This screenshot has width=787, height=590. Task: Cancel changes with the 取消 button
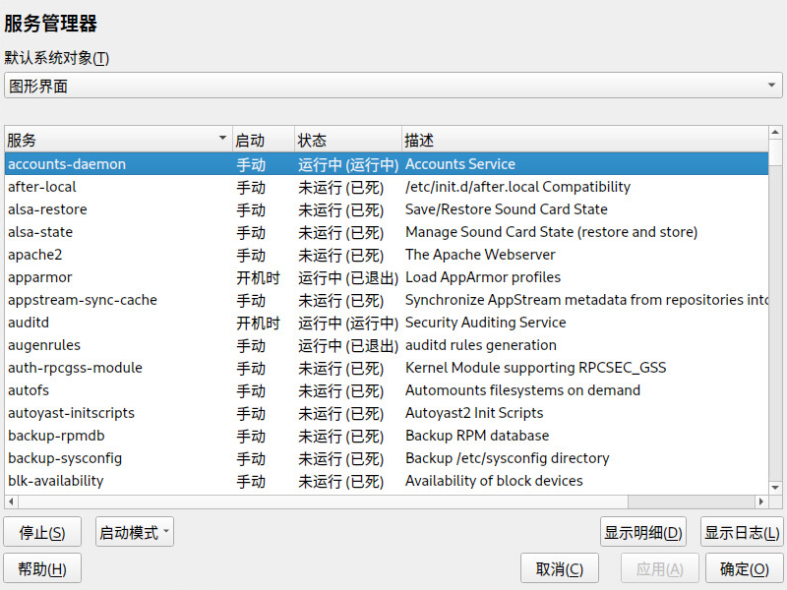pos(560,568)
